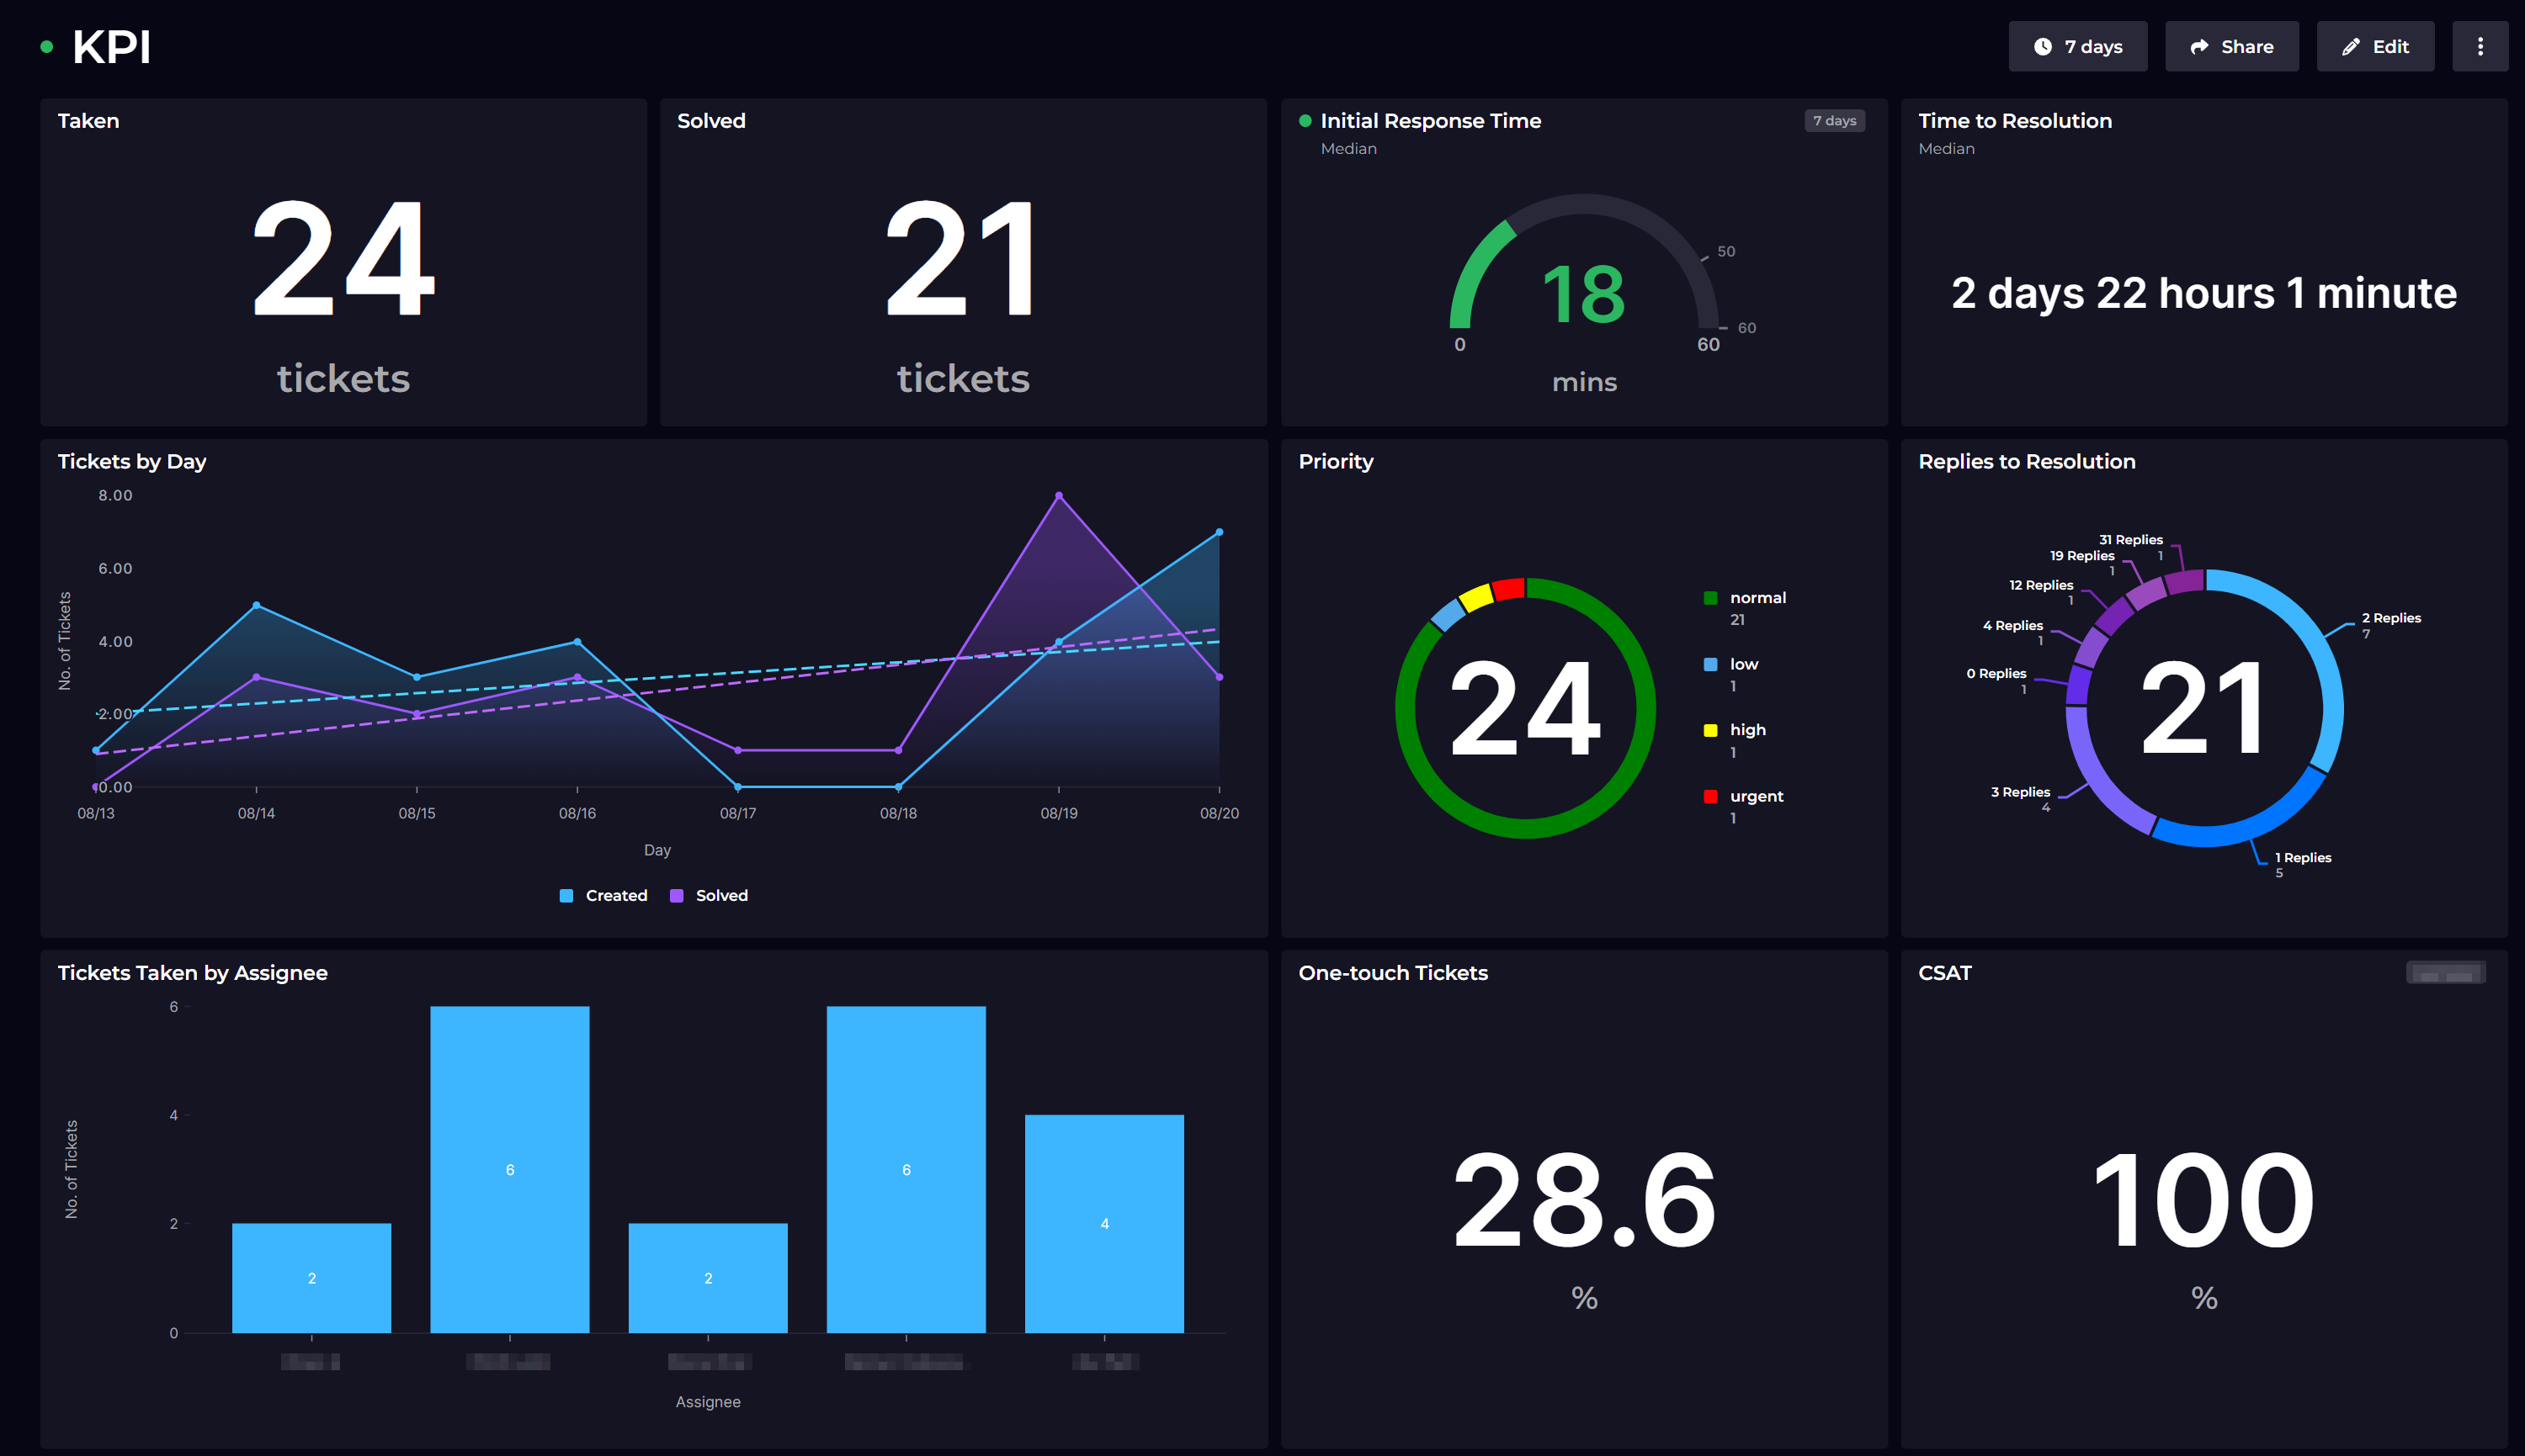The width and height of the screenshot is (2525, 1456).
Task: Click the bar showing 4 tickets
Action: tap(1103, 1223)
